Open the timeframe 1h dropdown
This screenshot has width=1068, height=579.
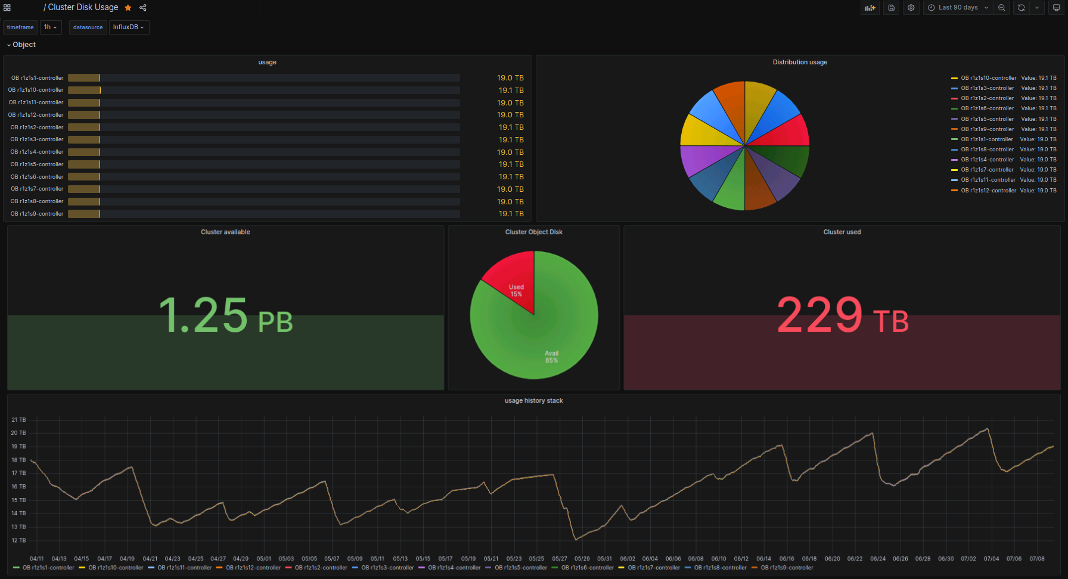point(50,27)
